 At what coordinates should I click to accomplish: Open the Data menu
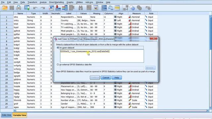pyautogui.click(x=23, y=2)
